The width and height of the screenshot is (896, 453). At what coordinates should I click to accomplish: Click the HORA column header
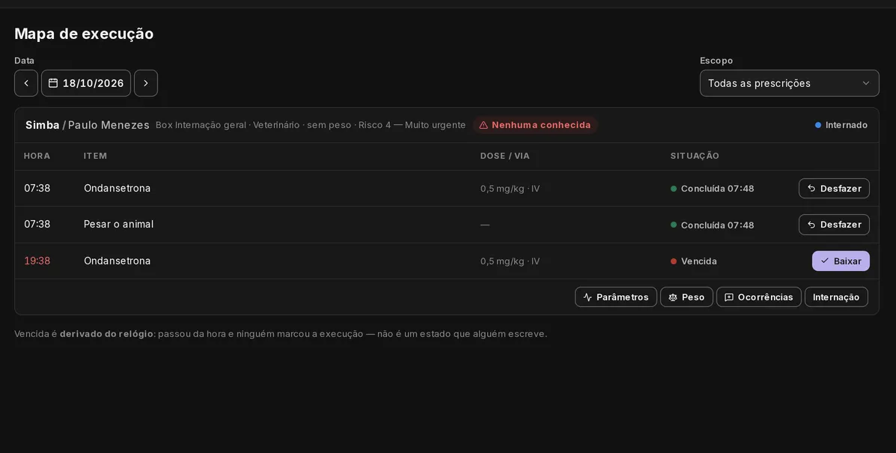(x=37, y=156)
